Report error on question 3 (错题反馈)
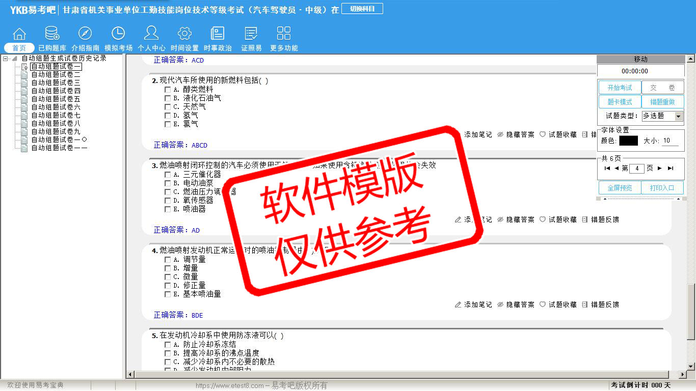Screen dimensions: 696x391 coord(600,220)
